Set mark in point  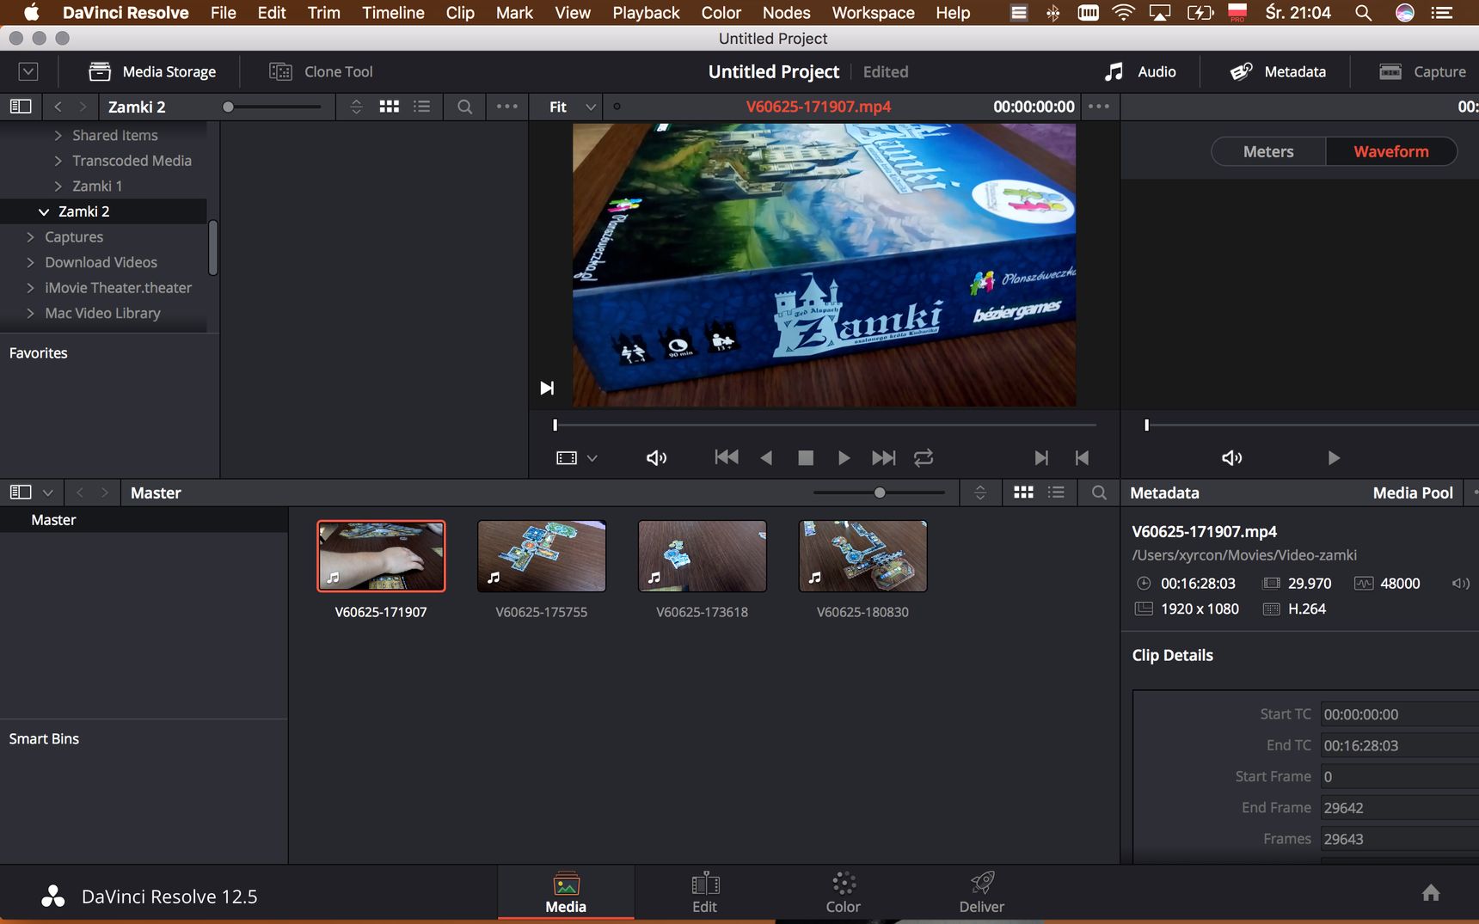point(1041,458)
